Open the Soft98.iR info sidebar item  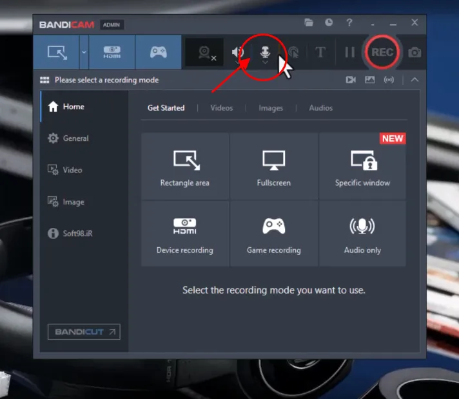pos(84,233)
